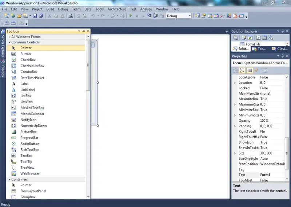Open the Debug configuration dropdown
Viewport: 291px width, 207px height.
click(x=190, y=16)
